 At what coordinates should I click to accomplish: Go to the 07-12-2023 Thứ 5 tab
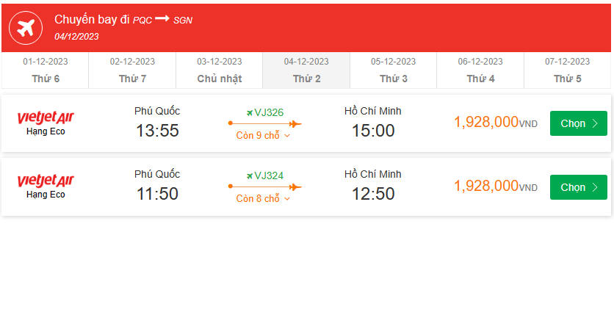click(567, 70)
